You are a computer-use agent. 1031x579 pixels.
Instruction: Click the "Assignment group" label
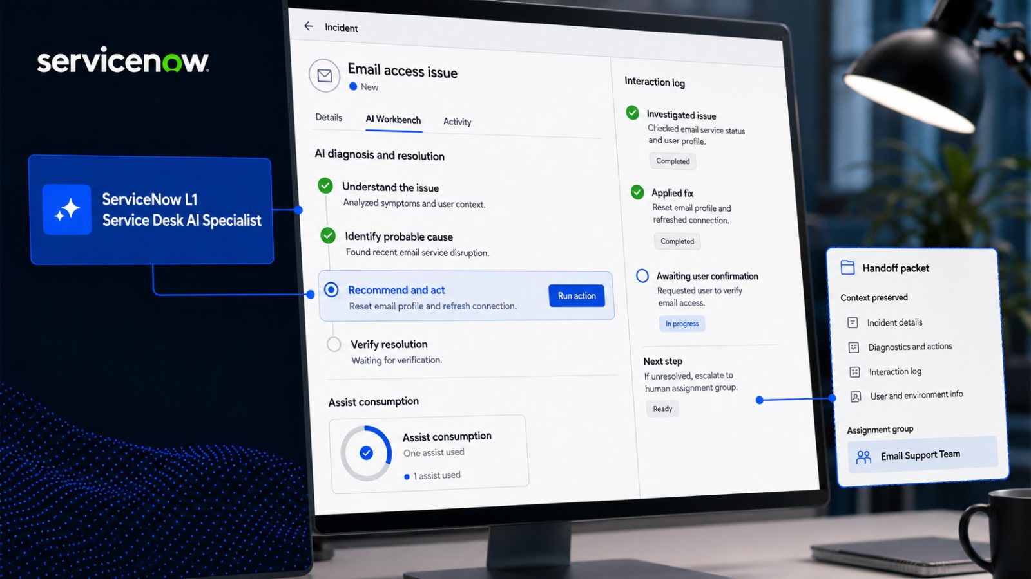pyautogui.click(x=880, y=430)
